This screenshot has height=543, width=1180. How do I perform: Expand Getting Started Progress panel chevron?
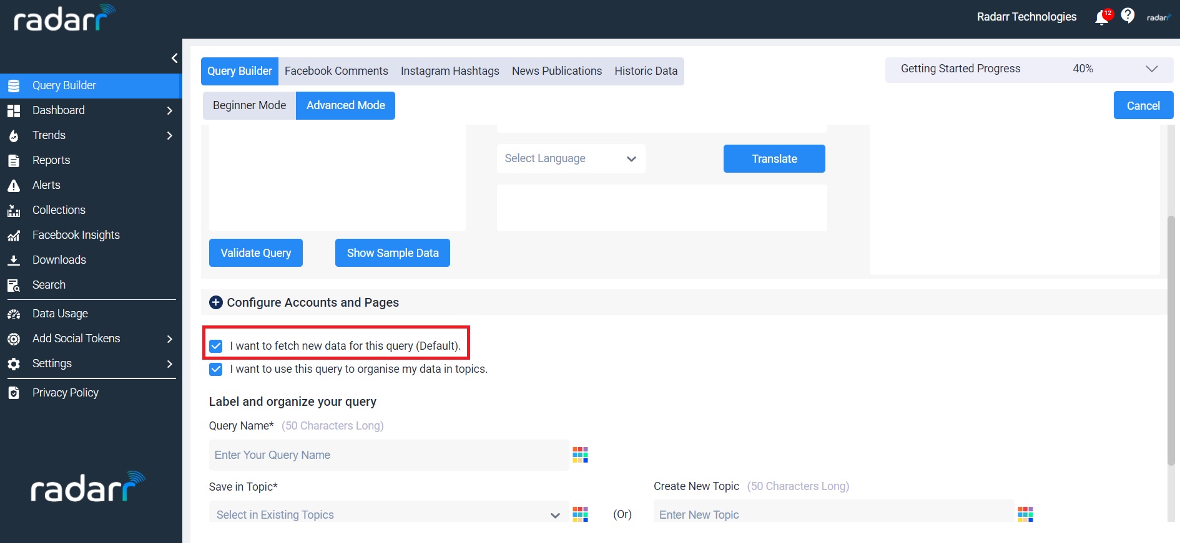(x=1152, y=69)
